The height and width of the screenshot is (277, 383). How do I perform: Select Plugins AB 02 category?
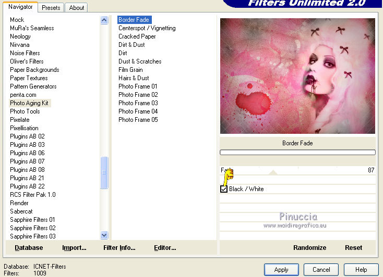coord(27,136)
